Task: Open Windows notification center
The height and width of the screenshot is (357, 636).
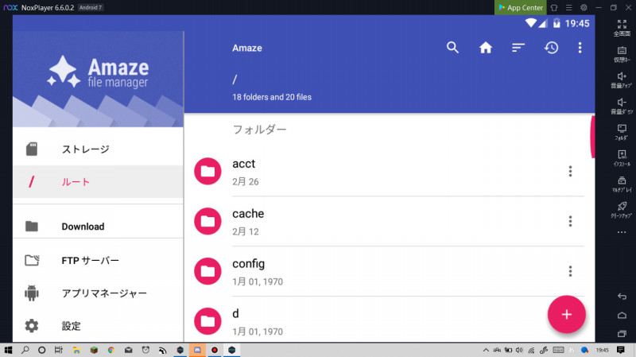Action: [x=620, y=350]
